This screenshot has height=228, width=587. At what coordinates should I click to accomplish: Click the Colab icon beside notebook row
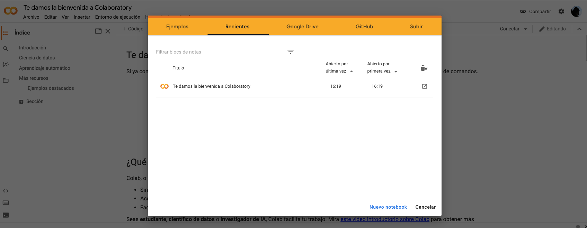164,86
